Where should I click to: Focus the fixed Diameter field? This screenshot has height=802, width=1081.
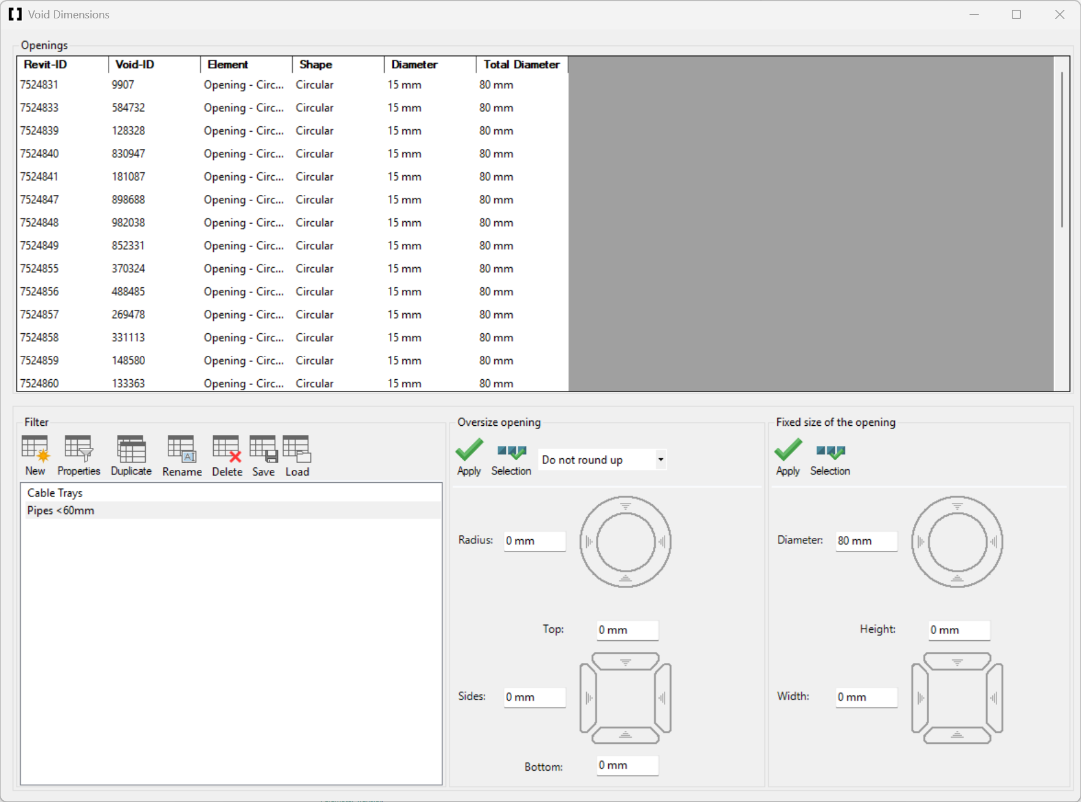click(866, 540)
